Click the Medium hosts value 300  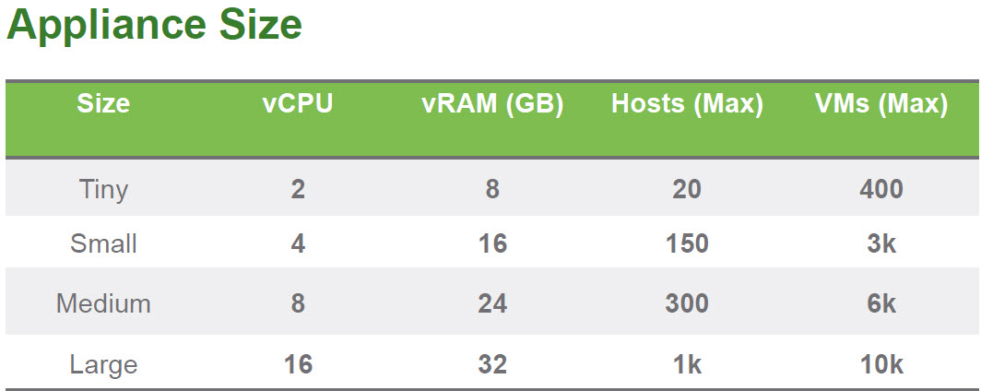click(x=687, y=303)
